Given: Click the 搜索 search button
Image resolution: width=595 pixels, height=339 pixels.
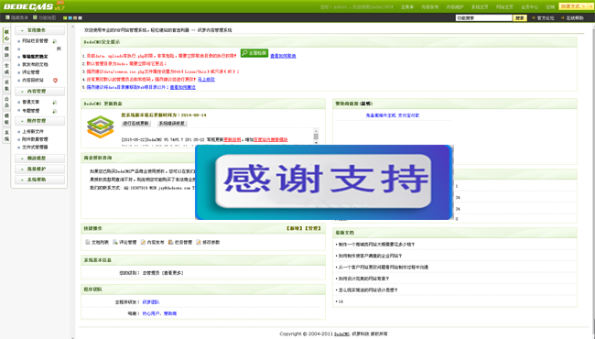Looking at the screenshot, I should pyautogui.click(x=520, y=17).
